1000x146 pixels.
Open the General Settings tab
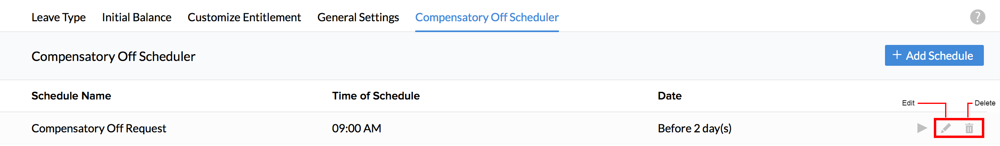[358, 17]
